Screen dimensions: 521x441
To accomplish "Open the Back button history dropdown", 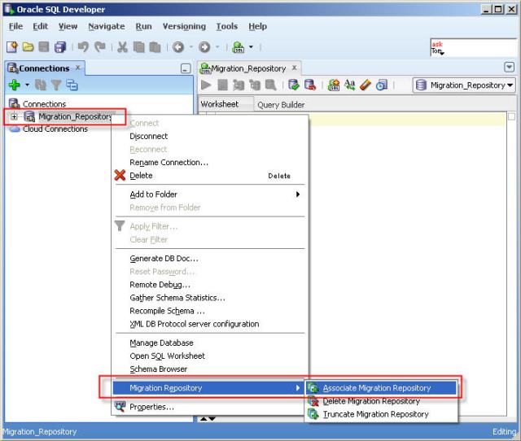I will pyautogui.click(x=190, y=47).
